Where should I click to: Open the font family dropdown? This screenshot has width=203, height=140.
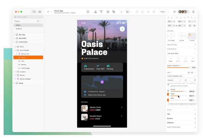point(182,76)
